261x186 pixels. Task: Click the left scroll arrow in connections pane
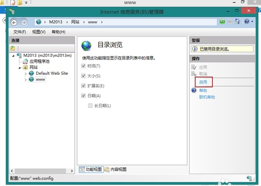tap(12, 171)
